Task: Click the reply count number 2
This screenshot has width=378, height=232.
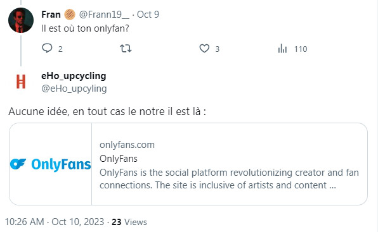Action: [60, 49]
